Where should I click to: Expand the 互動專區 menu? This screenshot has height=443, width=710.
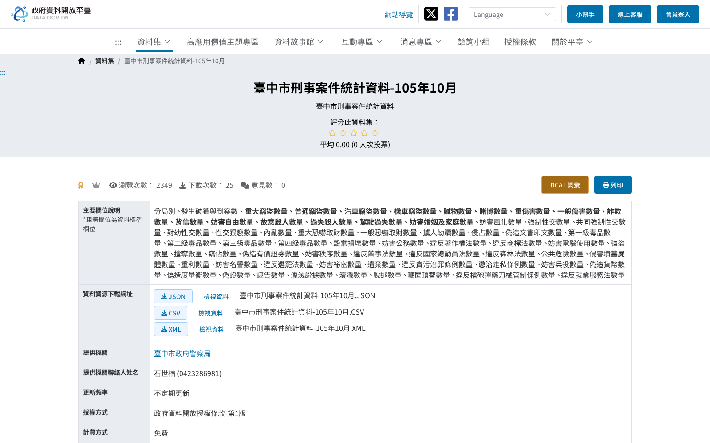click(x=362, y=42)
